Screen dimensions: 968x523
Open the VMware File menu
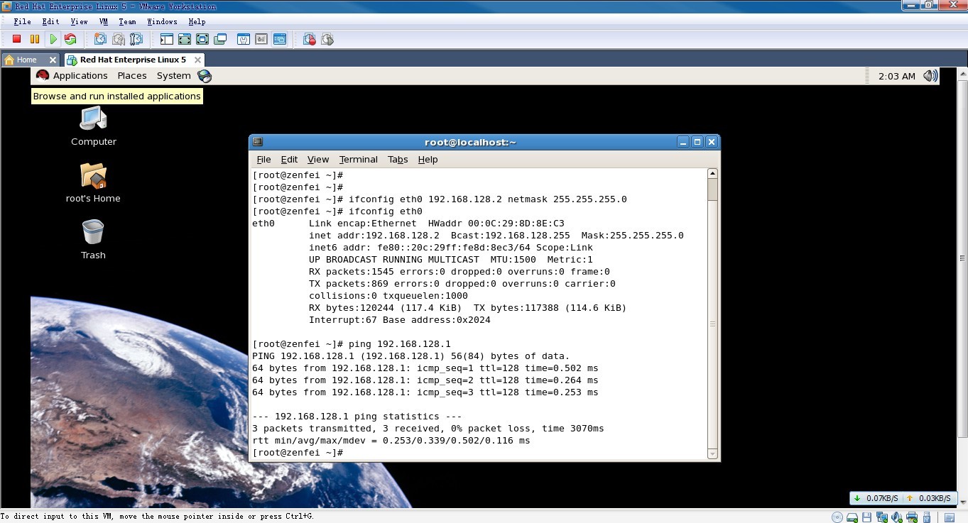(22, 22)
